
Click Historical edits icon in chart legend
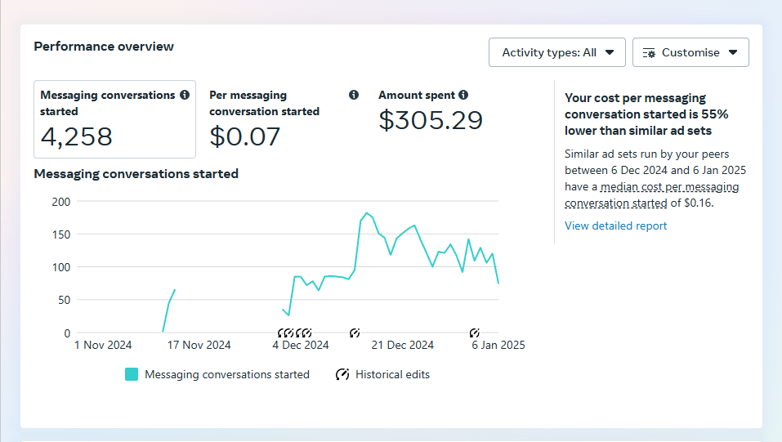click(x=342, y=374)
